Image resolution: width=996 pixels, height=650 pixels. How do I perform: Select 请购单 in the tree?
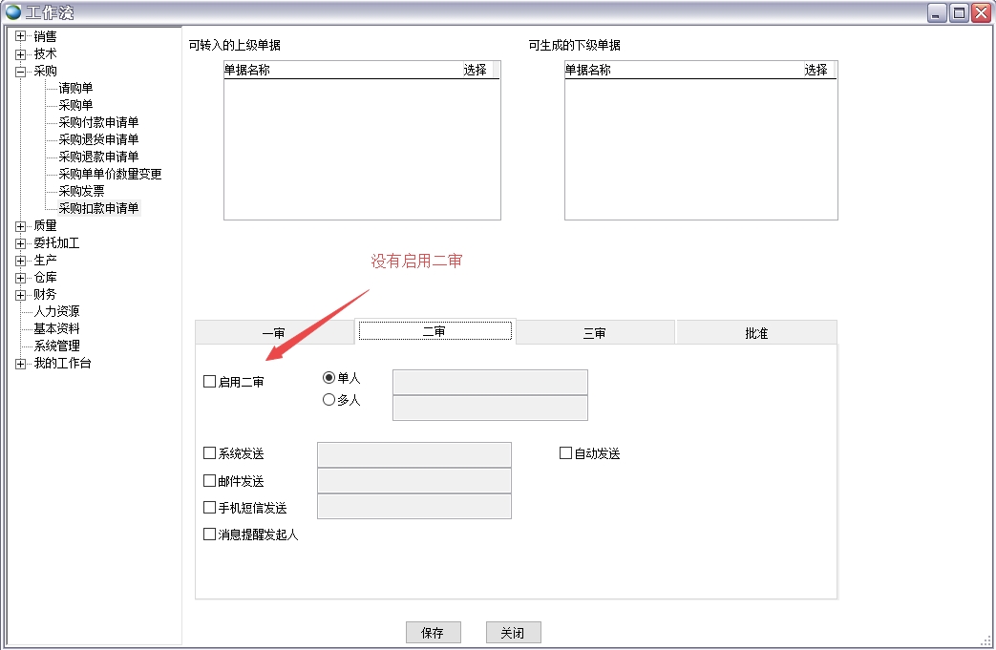[x=75, y=88]
